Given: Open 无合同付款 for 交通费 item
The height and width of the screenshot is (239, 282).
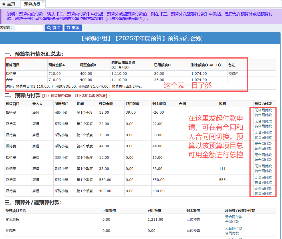Looking at the screenshot, I should point(233,228).
